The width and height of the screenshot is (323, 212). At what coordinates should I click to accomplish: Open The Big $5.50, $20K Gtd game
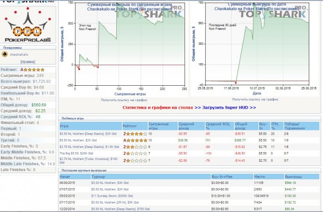[76, 153]
